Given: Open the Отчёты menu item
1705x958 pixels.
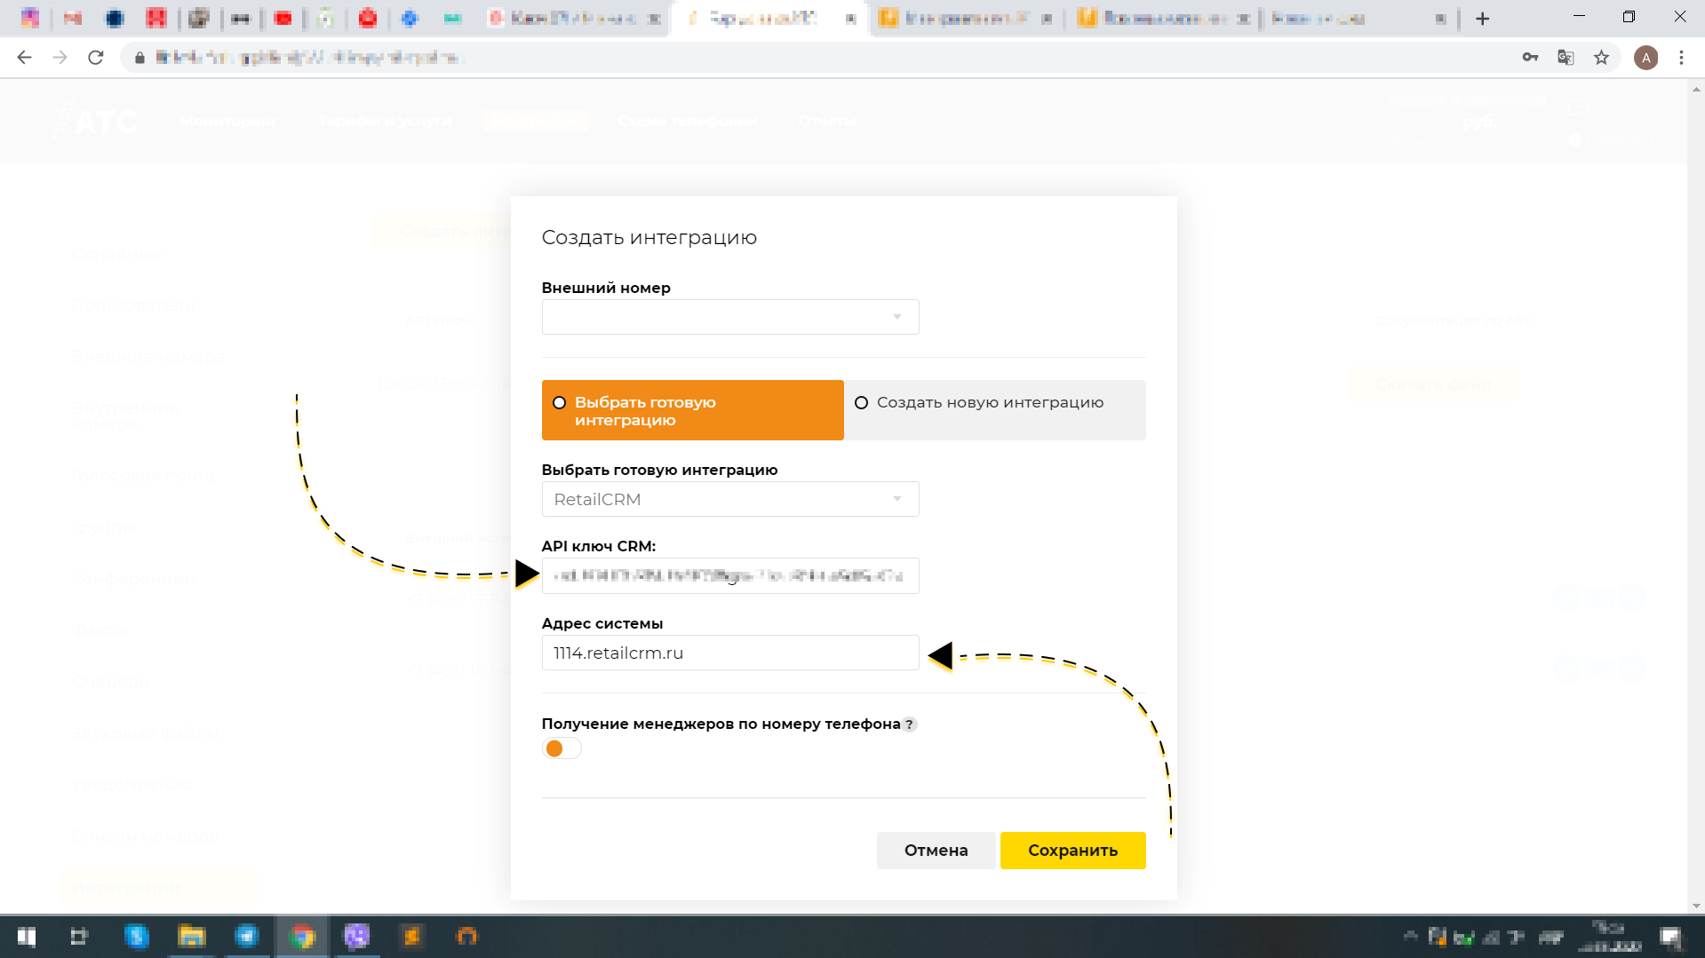Looking at the screenshot, I should click(x=827, y=122).
